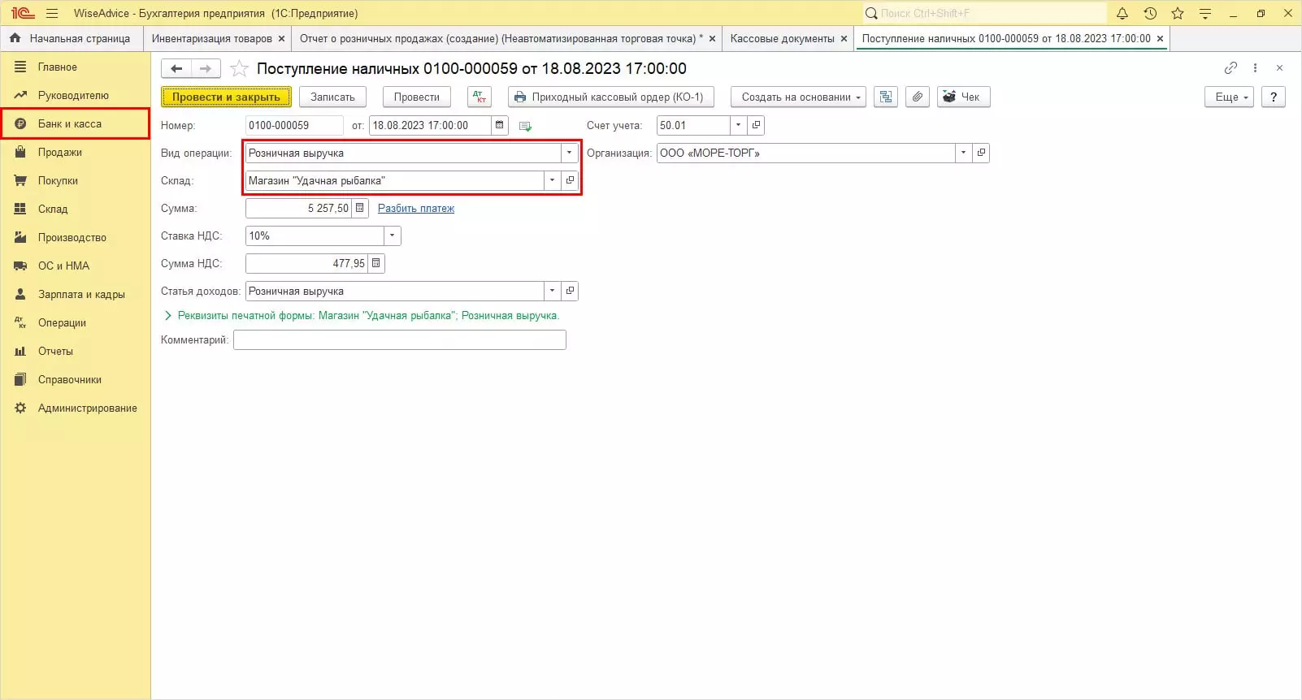Open the Зарплата и кадры section
This screenshot has height=700, width=1302.
[x=76, y=294]
